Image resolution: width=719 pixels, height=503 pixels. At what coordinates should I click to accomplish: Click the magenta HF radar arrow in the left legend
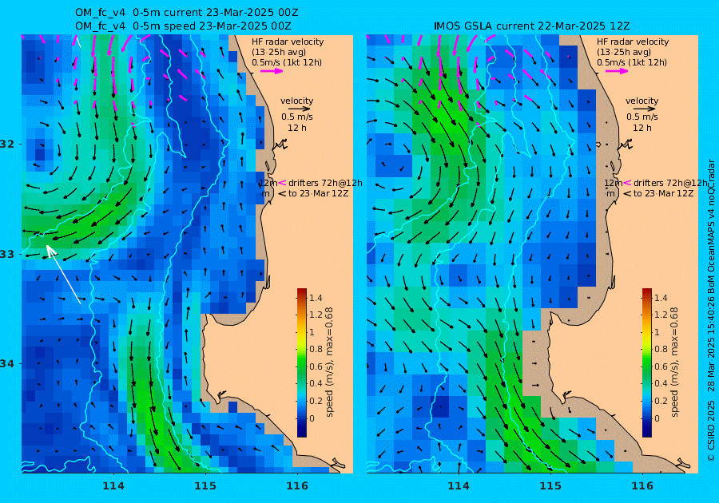272,71
